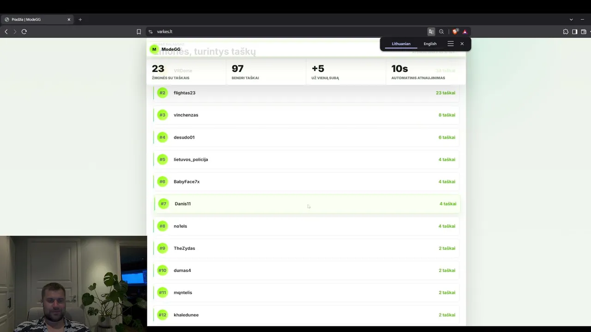Click the 8 taškai score of vinchenzas

pos(446,115)
